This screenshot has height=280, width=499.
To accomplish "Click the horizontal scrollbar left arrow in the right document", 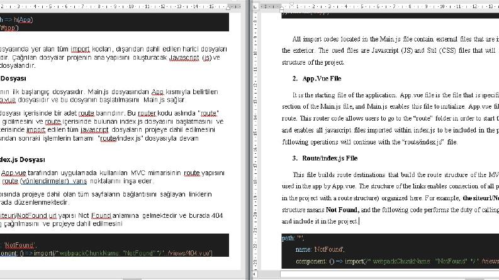I will coord(254,274).
